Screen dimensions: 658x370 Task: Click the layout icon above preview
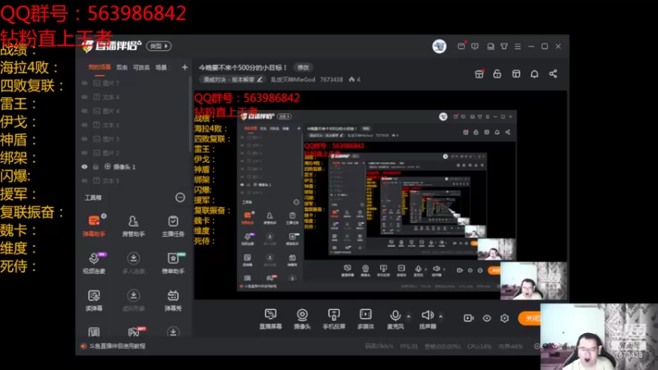(x=517, y=74)
